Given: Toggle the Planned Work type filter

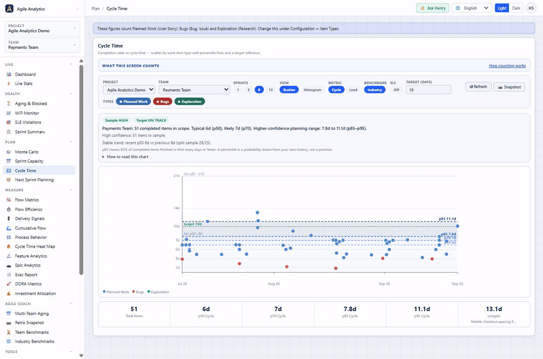Looking at the screenshot, I should tap(133, 101).
